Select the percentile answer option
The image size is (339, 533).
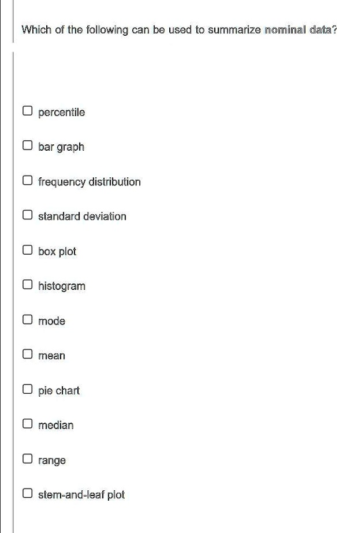[61, 112]
